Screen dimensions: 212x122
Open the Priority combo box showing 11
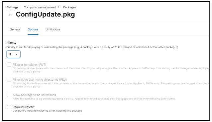[x=13, y=54]
